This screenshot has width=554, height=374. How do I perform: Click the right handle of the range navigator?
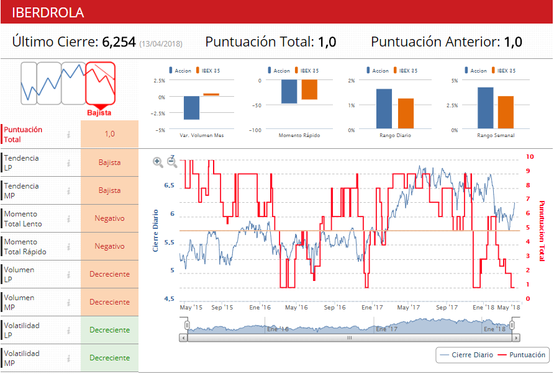pos(512,325)
